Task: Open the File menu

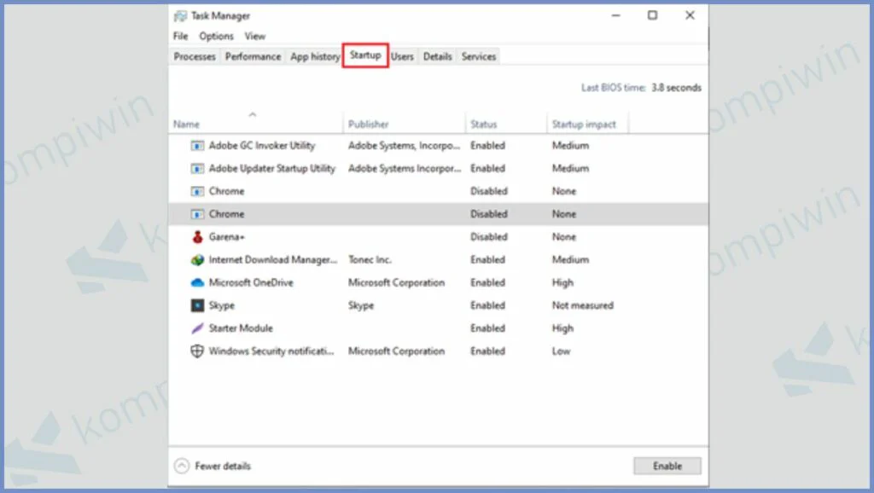Action: [180, 37]
